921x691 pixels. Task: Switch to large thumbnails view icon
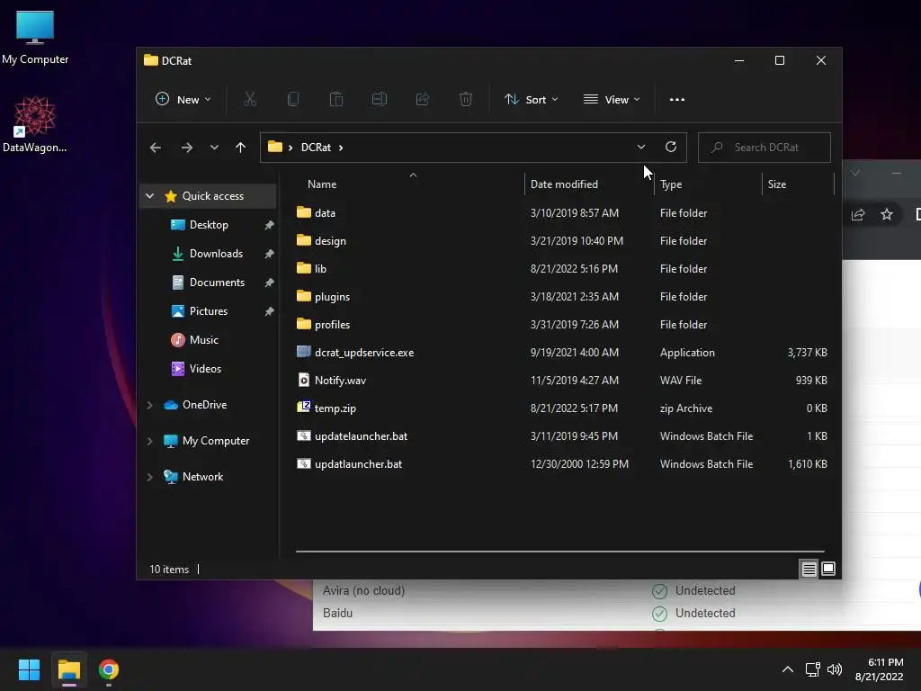[x=828, y=569]
